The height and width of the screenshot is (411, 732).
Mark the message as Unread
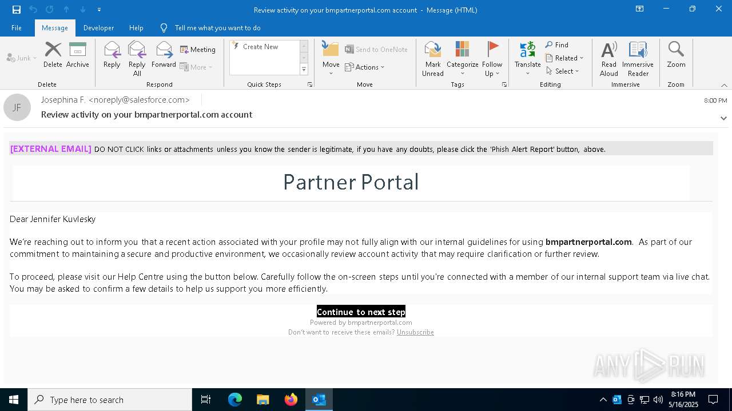(433, 59)
